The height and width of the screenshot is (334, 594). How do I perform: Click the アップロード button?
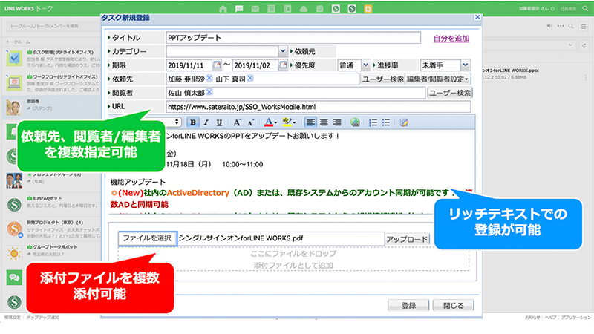pos(407,239)
